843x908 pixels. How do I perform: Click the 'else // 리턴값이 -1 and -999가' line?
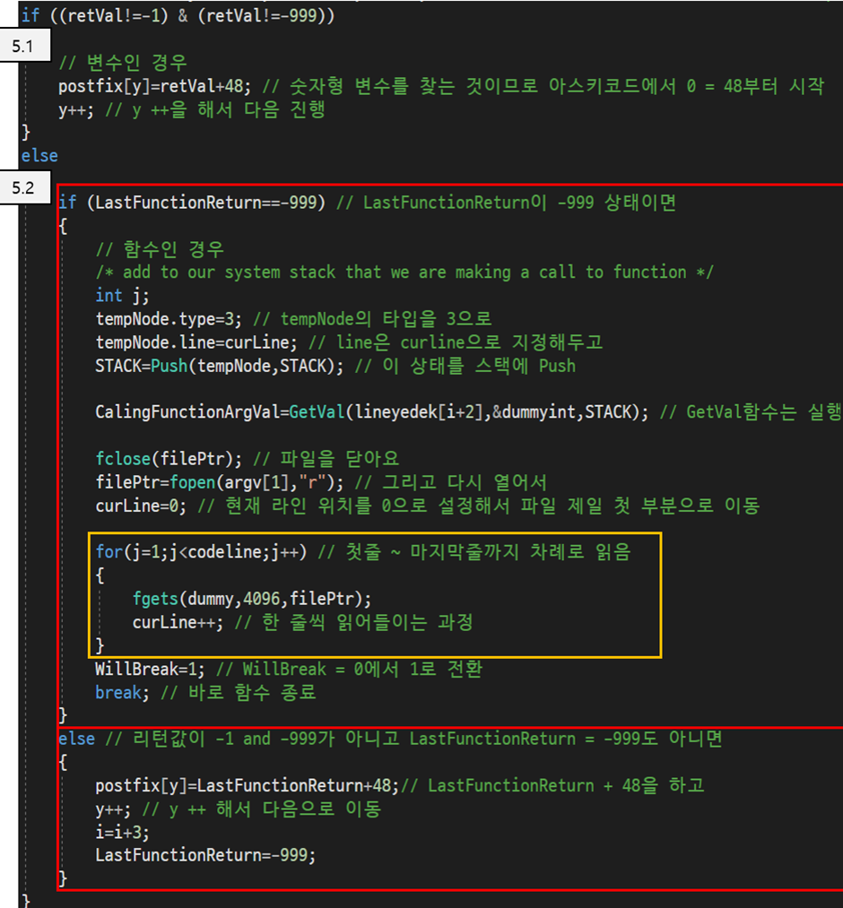click(x=390, y=739)
